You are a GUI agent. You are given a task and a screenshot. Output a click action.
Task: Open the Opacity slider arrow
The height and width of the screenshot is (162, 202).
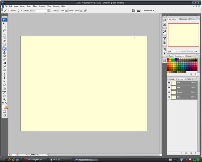[66, 11]
